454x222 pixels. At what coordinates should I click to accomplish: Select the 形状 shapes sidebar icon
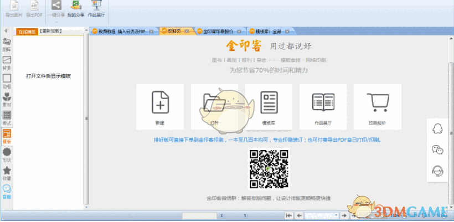click(7, 154)
